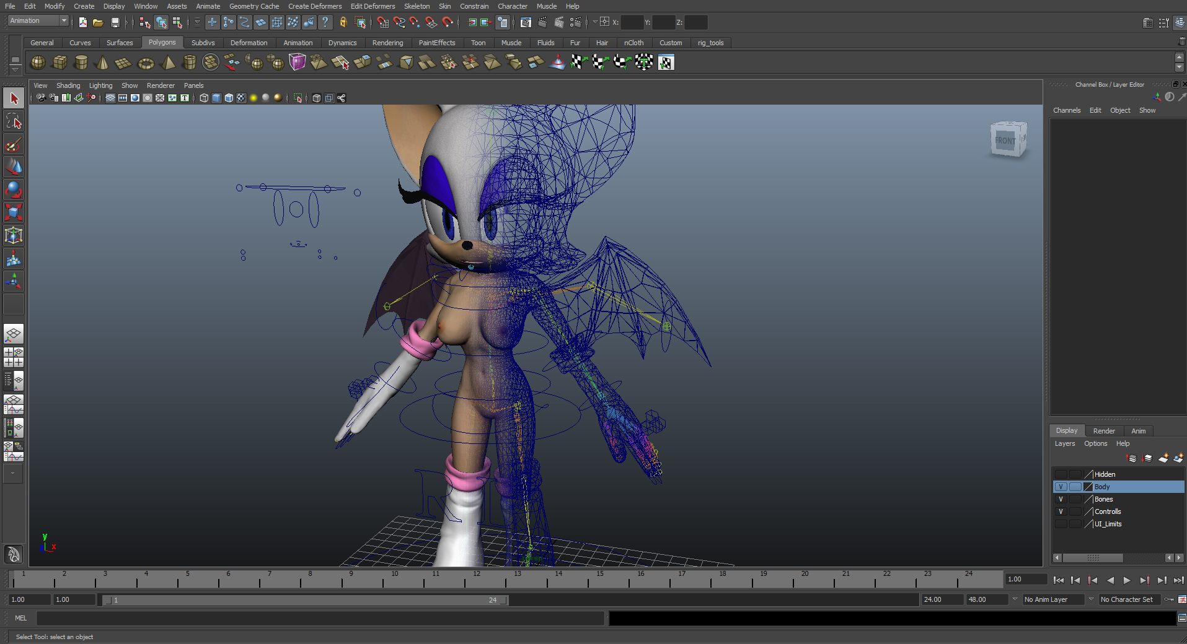Create a polygon sphere from the shelf

coord(38,63)
